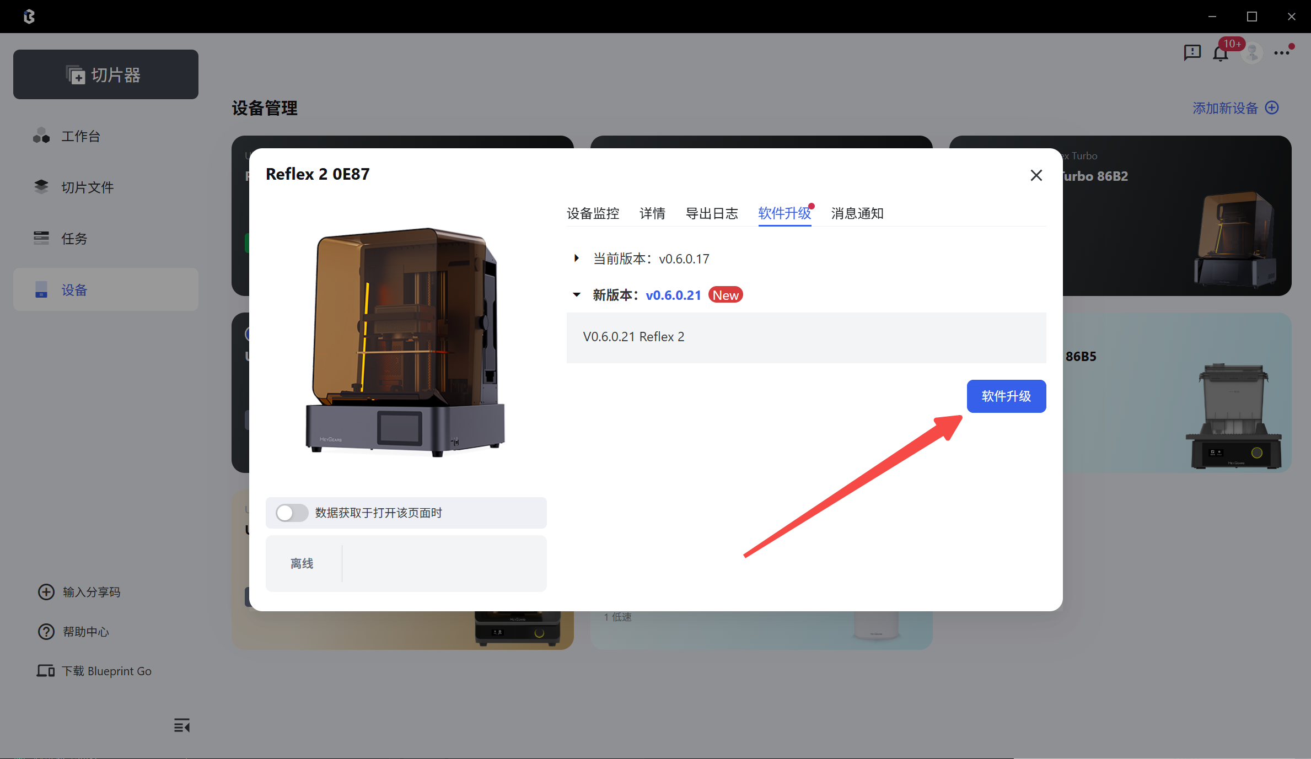Collapse the sidebar with the collapse icon
This screenshot has width=1311, height=759.
click(x=182, y=725)
